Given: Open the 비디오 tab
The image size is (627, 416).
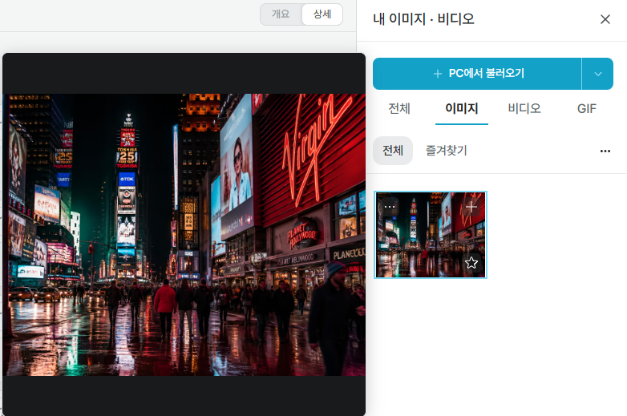Looking at the screenshot, I should point(524,108).
